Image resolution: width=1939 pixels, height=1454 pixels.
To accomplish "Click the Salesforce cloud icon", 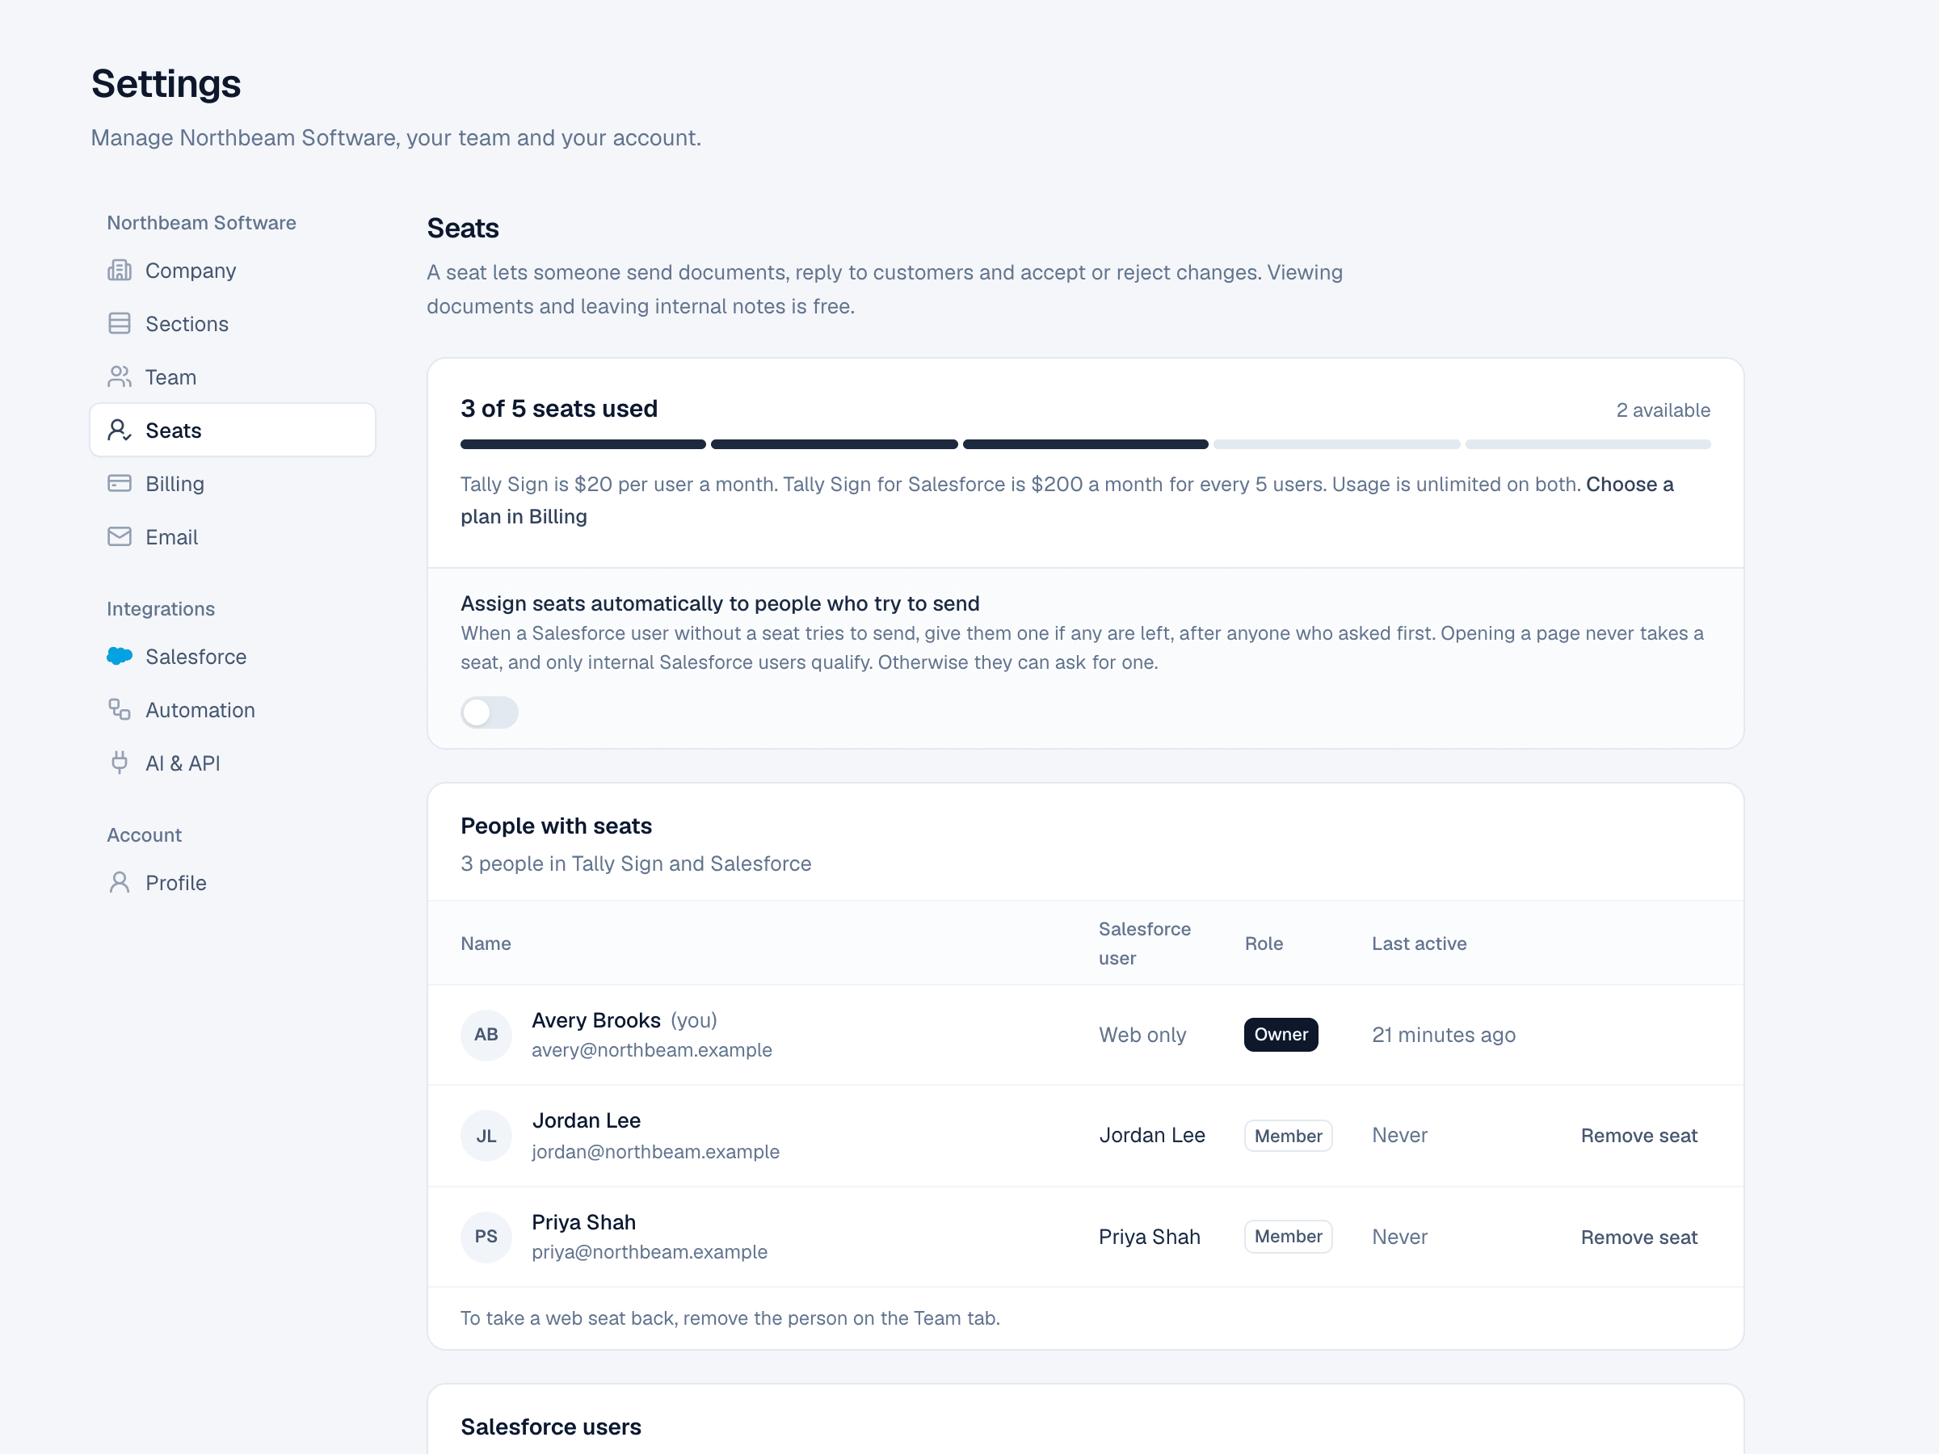I will (x=120, y=657).
